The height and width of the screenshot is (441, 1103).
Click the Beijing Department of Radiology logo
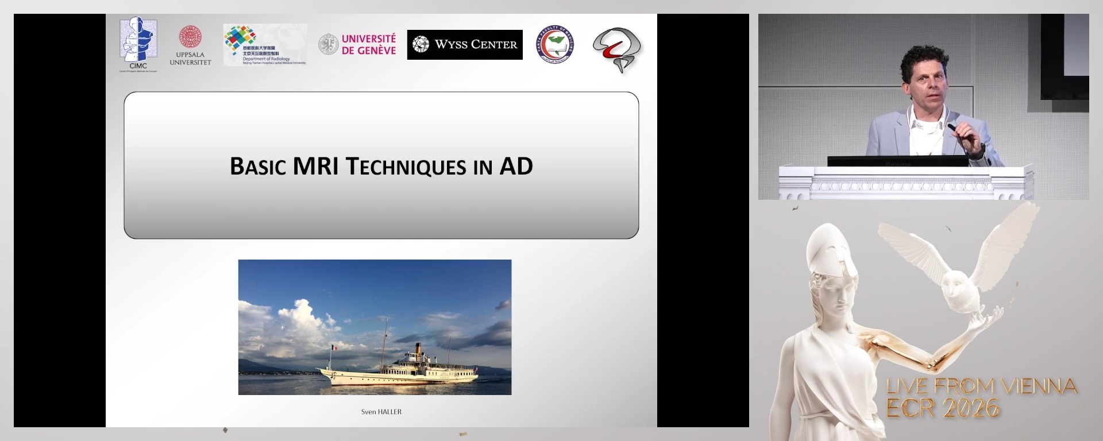tap(265, 45)
